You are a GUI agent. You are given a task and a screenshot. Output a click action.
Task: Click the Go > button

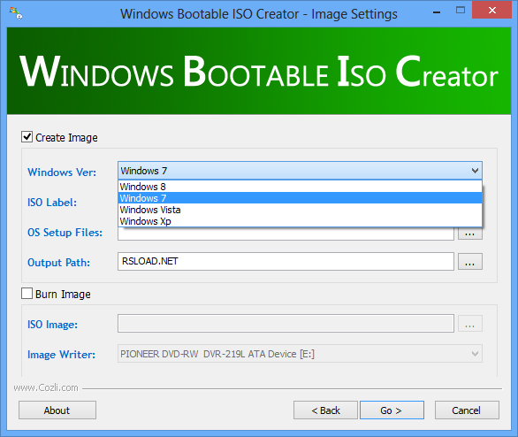[392, 410]
